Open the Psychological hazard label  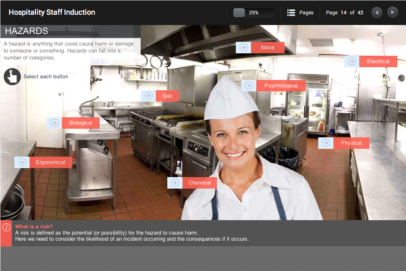coord(281,85)
